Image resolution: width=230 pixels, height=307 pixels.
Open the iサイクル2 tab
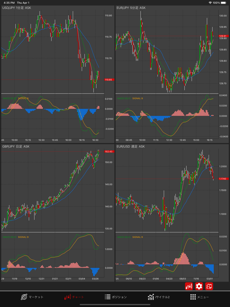[159, 297]
